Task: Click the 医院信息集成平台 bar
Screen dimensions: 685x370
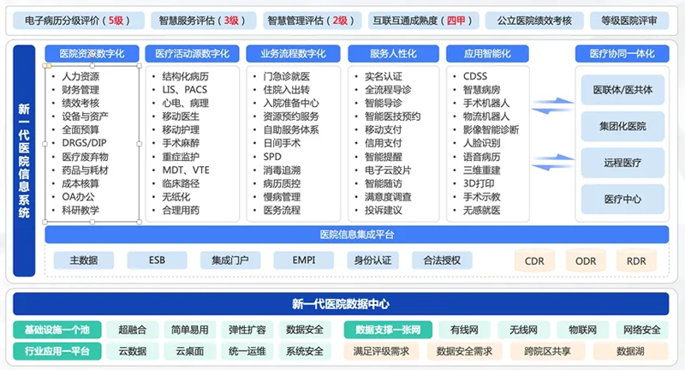Action: coord(356,235)
